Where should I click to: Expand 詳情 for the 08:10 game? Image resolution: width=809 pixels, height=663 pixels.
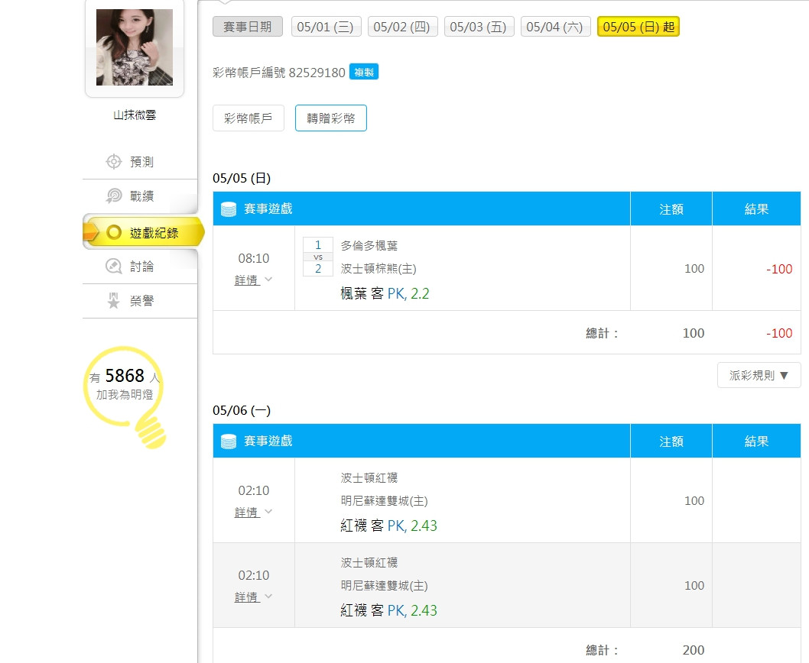pos(253,280)
